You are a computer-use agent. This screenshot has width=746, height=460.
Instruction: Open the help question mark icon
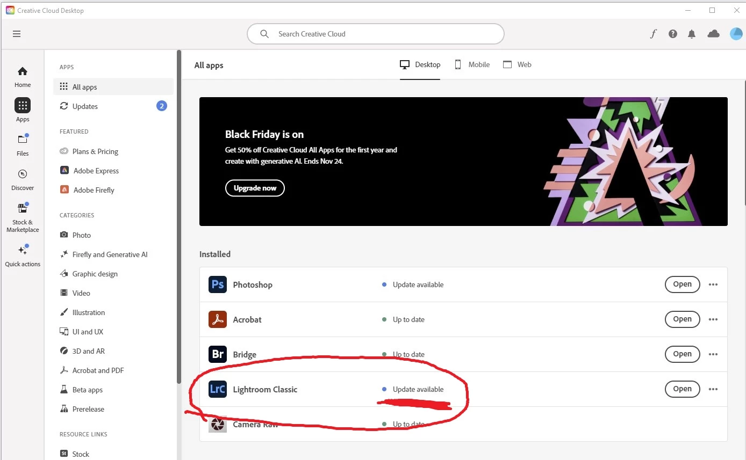coord(672,34)
